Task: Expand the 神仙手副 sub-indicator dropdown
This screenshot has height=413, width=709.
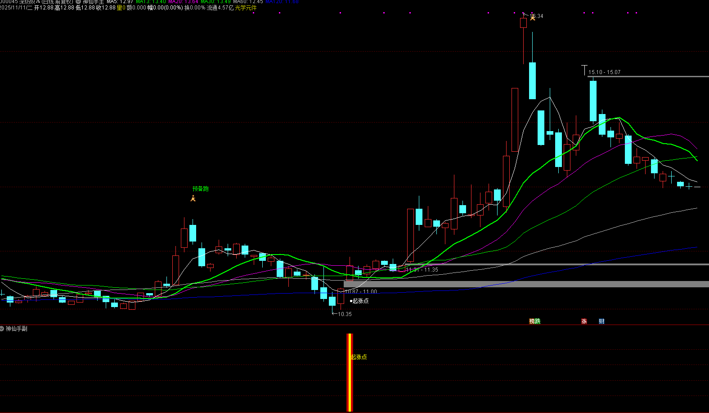Action: point(2,329)
